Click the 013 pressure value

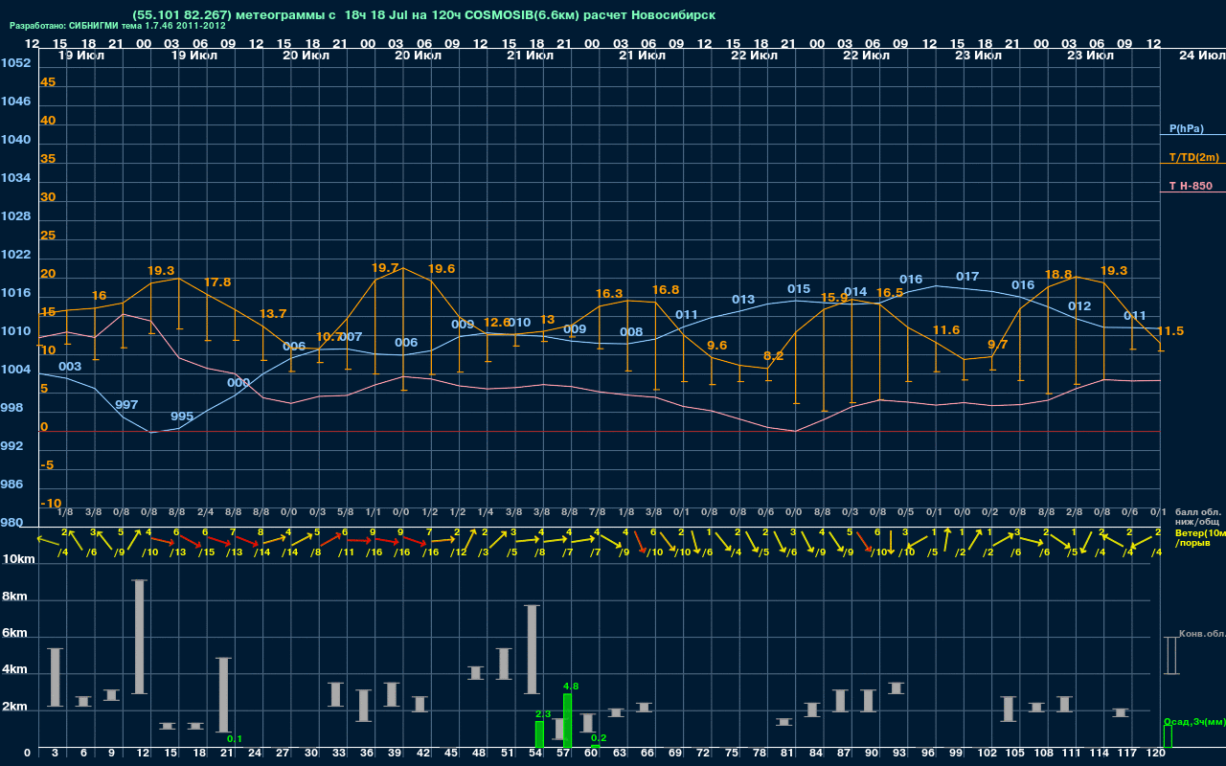pyautogui.click(x=743, y=300)
